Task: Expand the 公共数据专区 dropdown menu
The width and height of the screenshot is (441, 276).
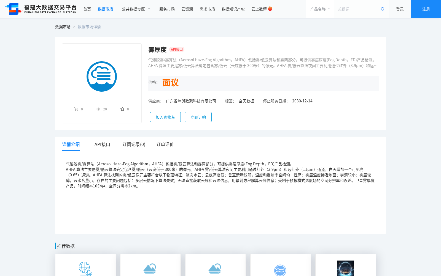Action: click(x=136, y=9)
